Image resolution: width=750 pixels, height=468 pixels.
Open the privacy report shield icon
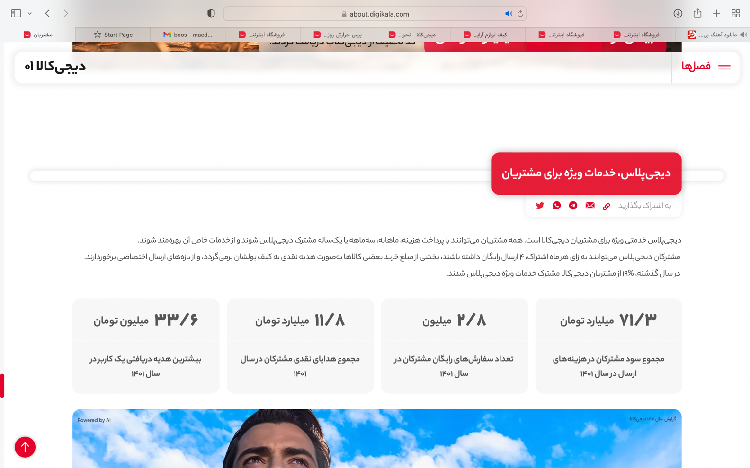(211, 14)
